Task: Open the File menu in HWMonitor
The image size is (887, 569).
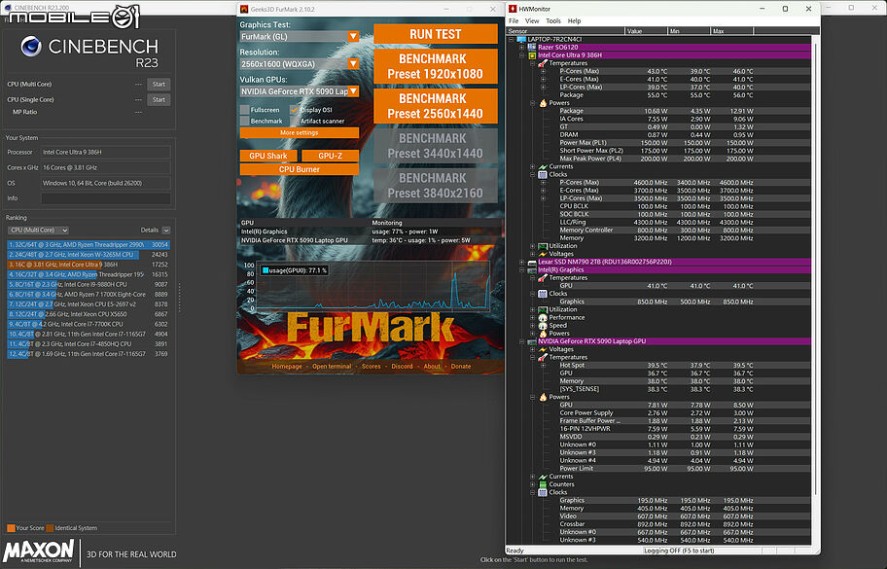Action: (x=514, y=21)
